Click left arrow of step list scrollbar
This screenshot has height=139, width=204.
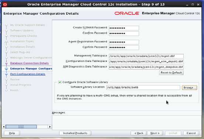[x=4, y=126]
